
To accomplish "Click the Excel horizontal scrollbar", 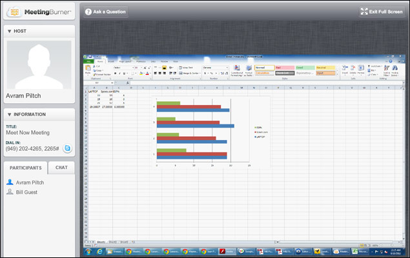I will [x=338, y=242].
